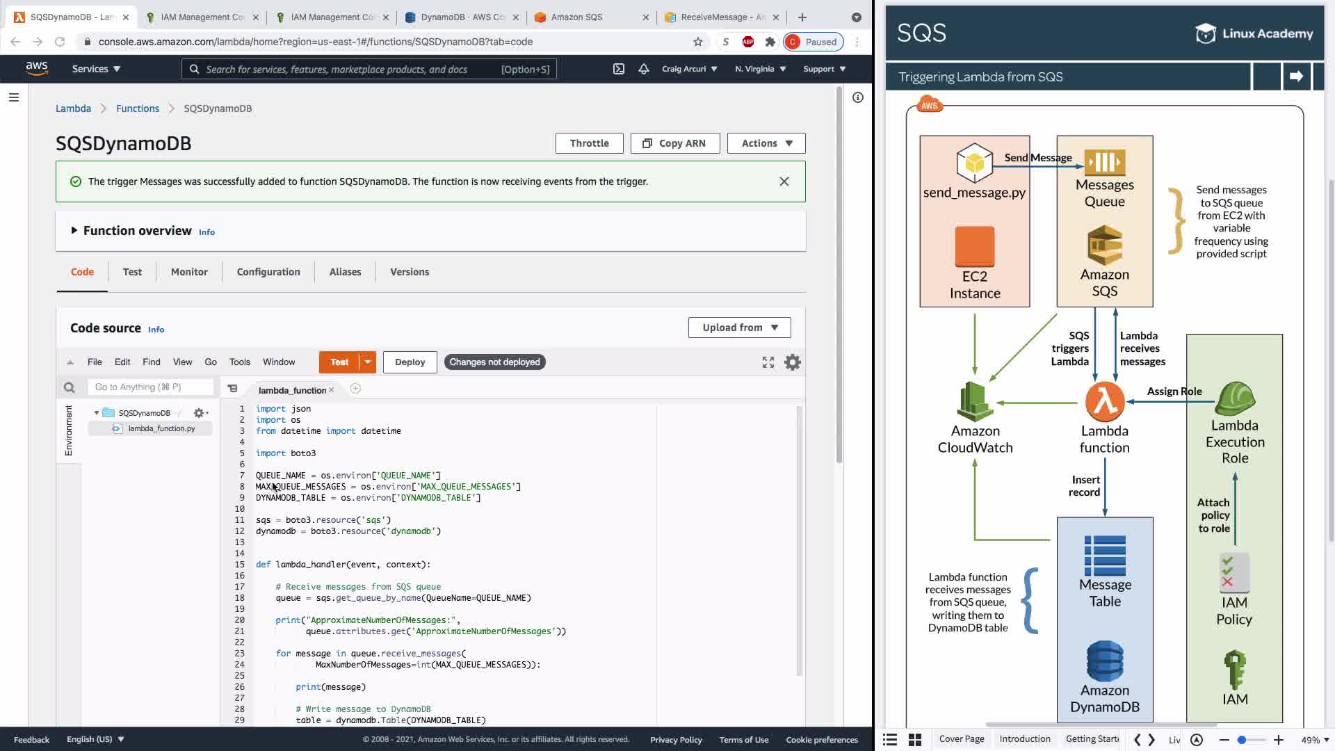Open the notifications bell icon
Screen dimensions: 1335x751
(643, 69)
